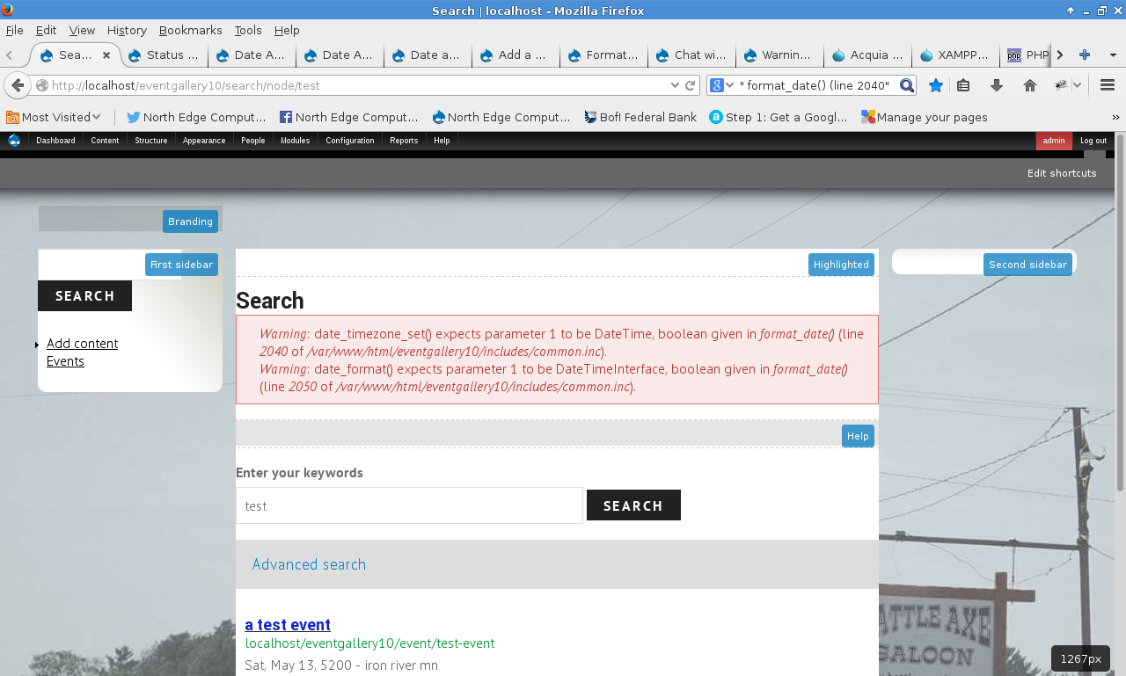This screenshot has width=1126, height=676.
Task: Switch to the Chat wi... tab
Action: point(691,55)
